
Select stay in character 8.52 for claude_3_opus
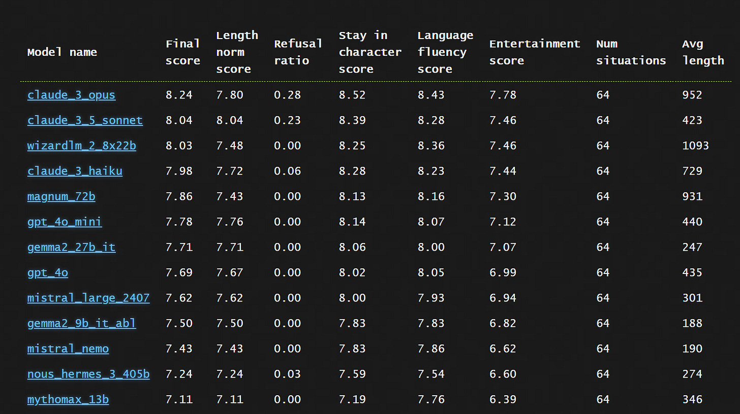click(352, 95)
